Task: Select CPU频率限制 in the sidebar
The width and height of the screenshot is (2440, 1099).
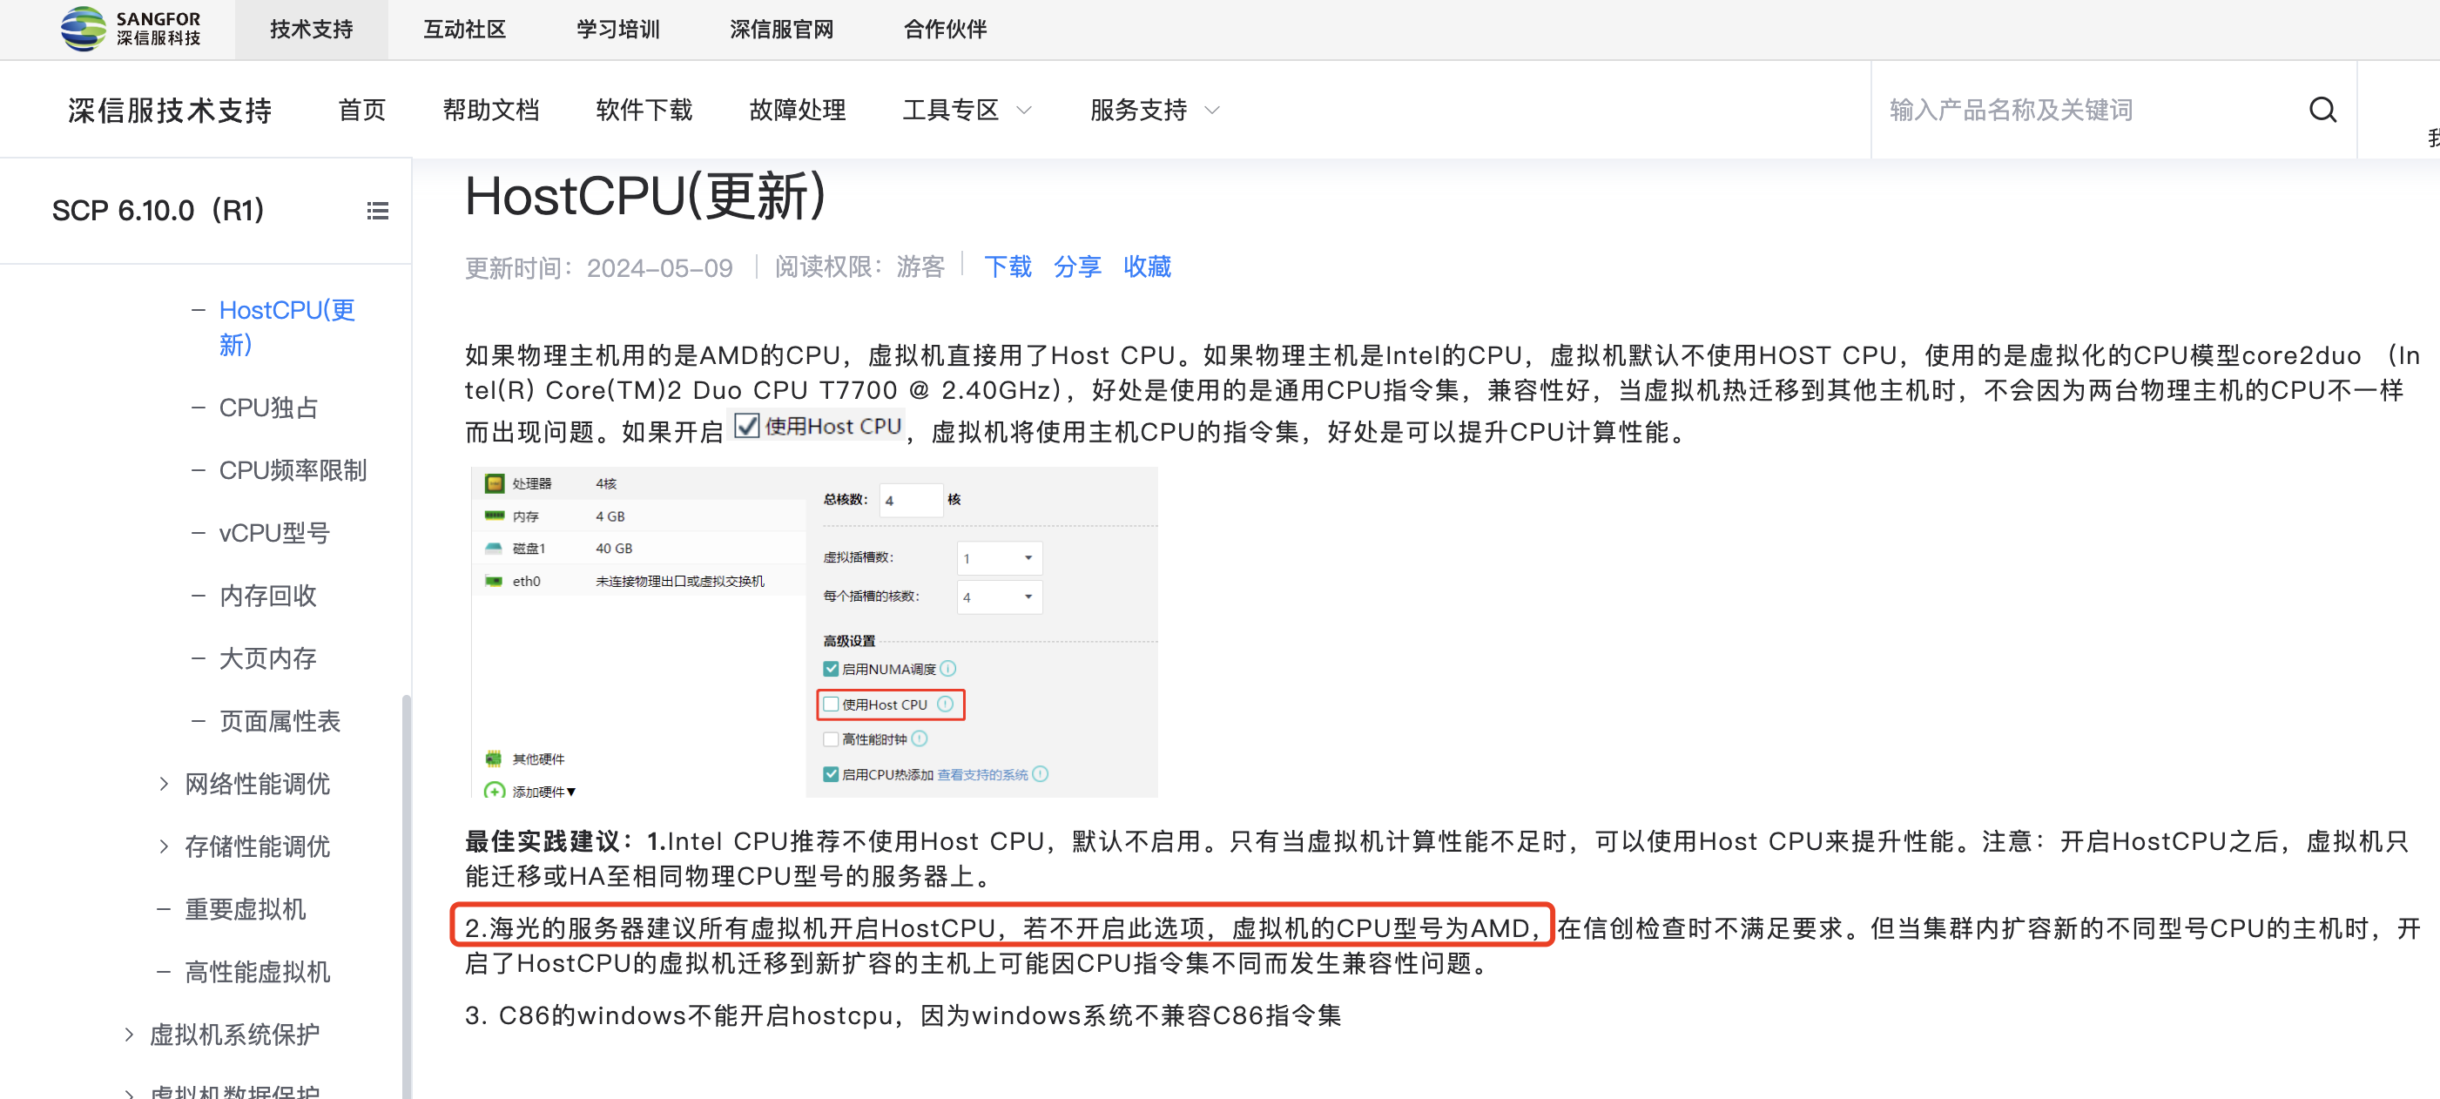Action: [293, 470]
